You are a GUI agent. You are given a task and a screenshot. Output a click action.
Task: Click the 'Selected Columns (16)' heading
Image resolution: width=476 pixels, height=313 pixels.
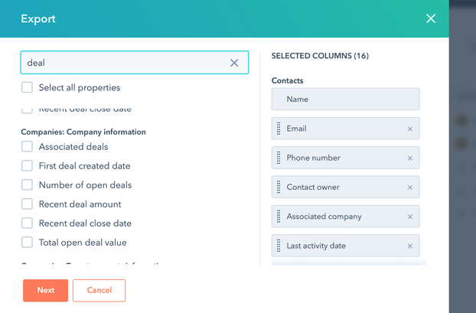(x=320, y=56)
